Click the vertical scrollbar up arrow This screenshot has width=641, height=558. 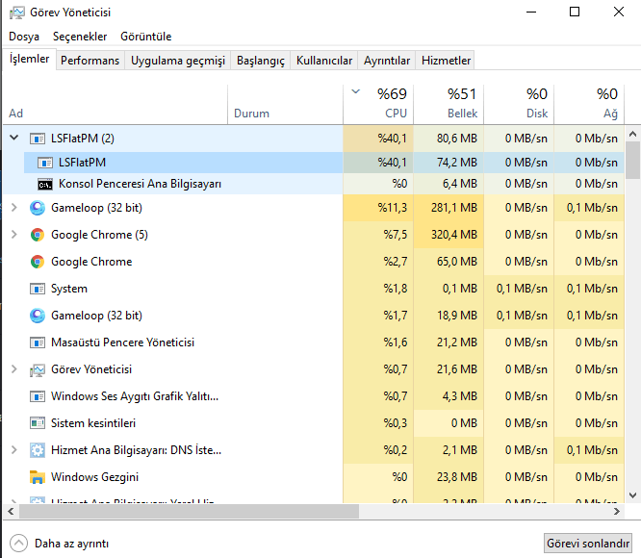(632, 134)
